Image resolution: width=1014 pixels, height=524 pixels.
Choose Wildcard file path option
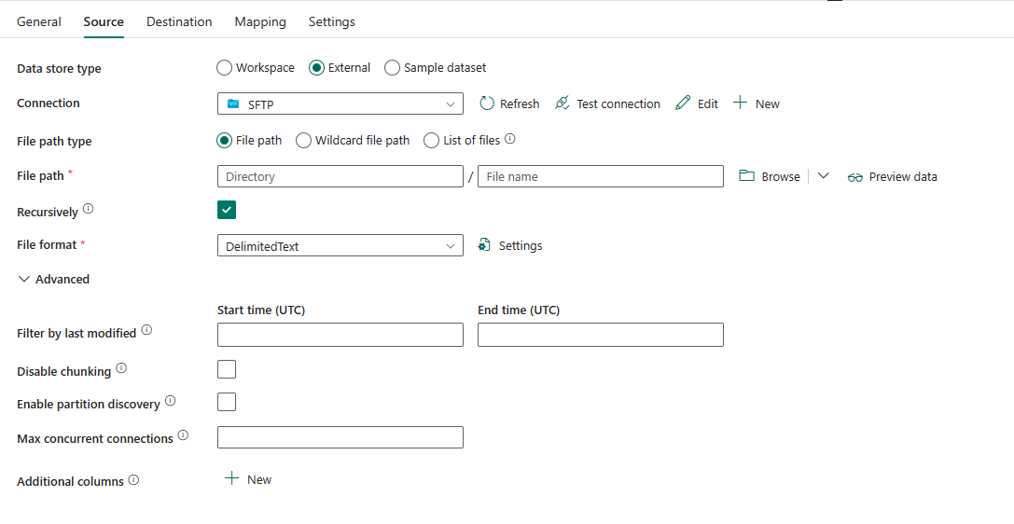[x=303, y=141]
